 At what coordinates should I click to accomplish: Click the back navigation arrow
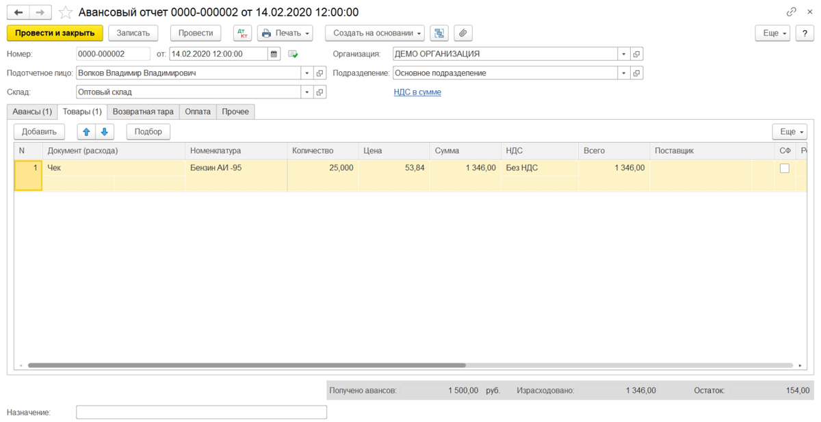point(18,12)
